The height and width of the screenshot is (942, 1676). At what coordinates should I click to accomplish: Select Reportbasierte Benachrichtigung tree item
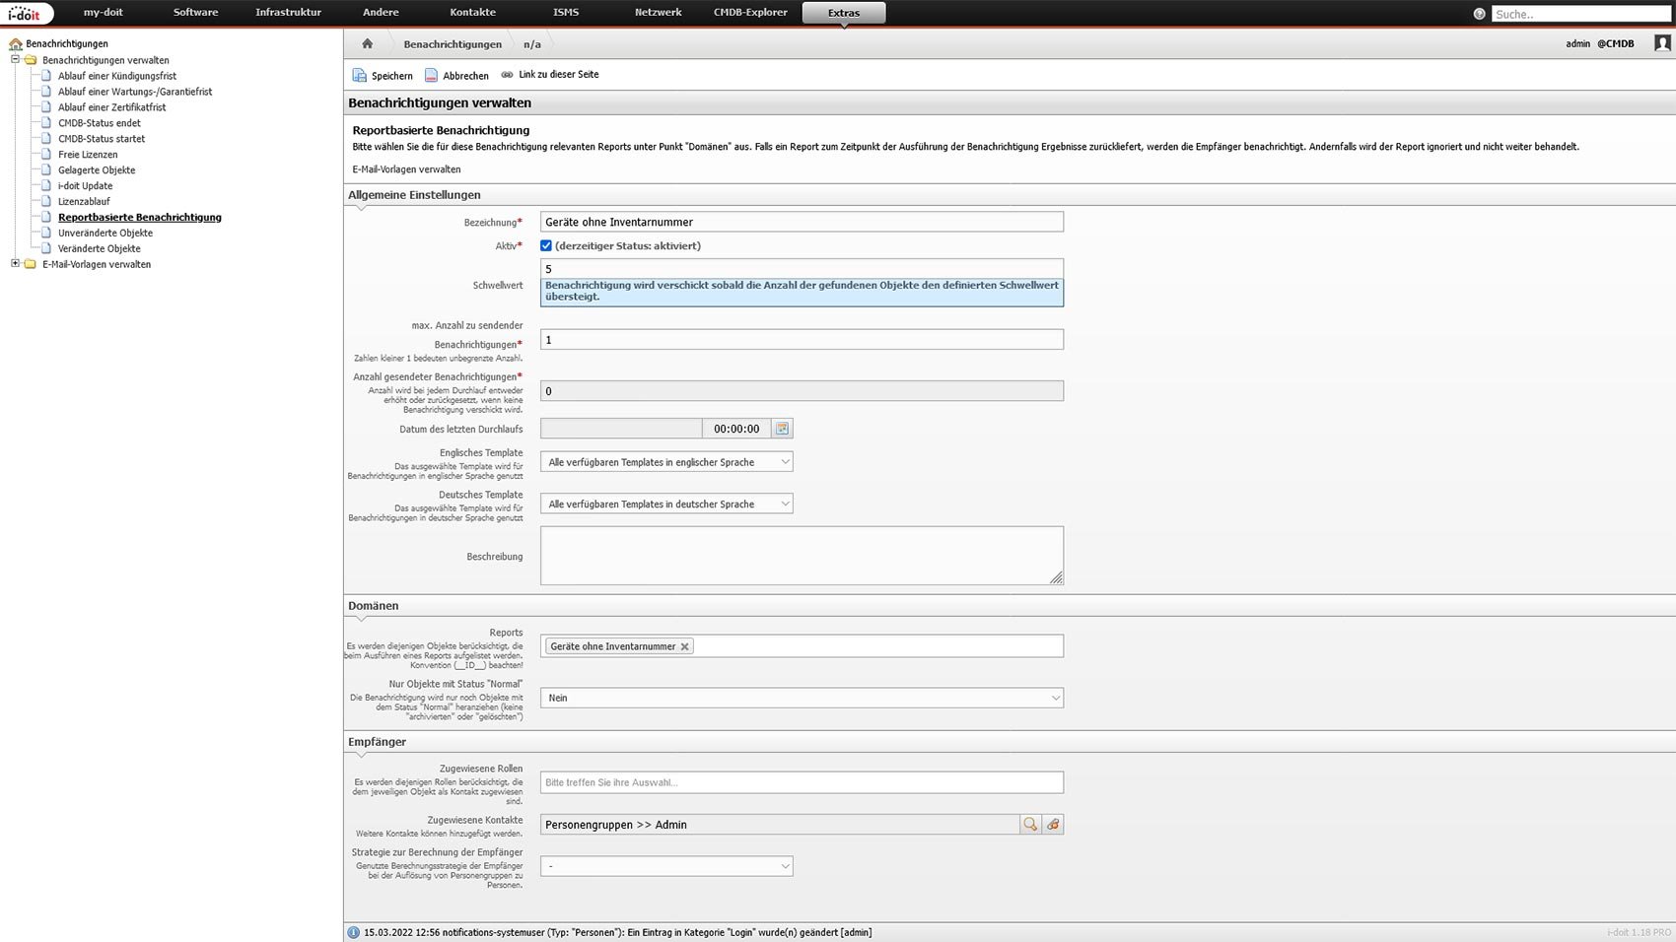(140, 217)
